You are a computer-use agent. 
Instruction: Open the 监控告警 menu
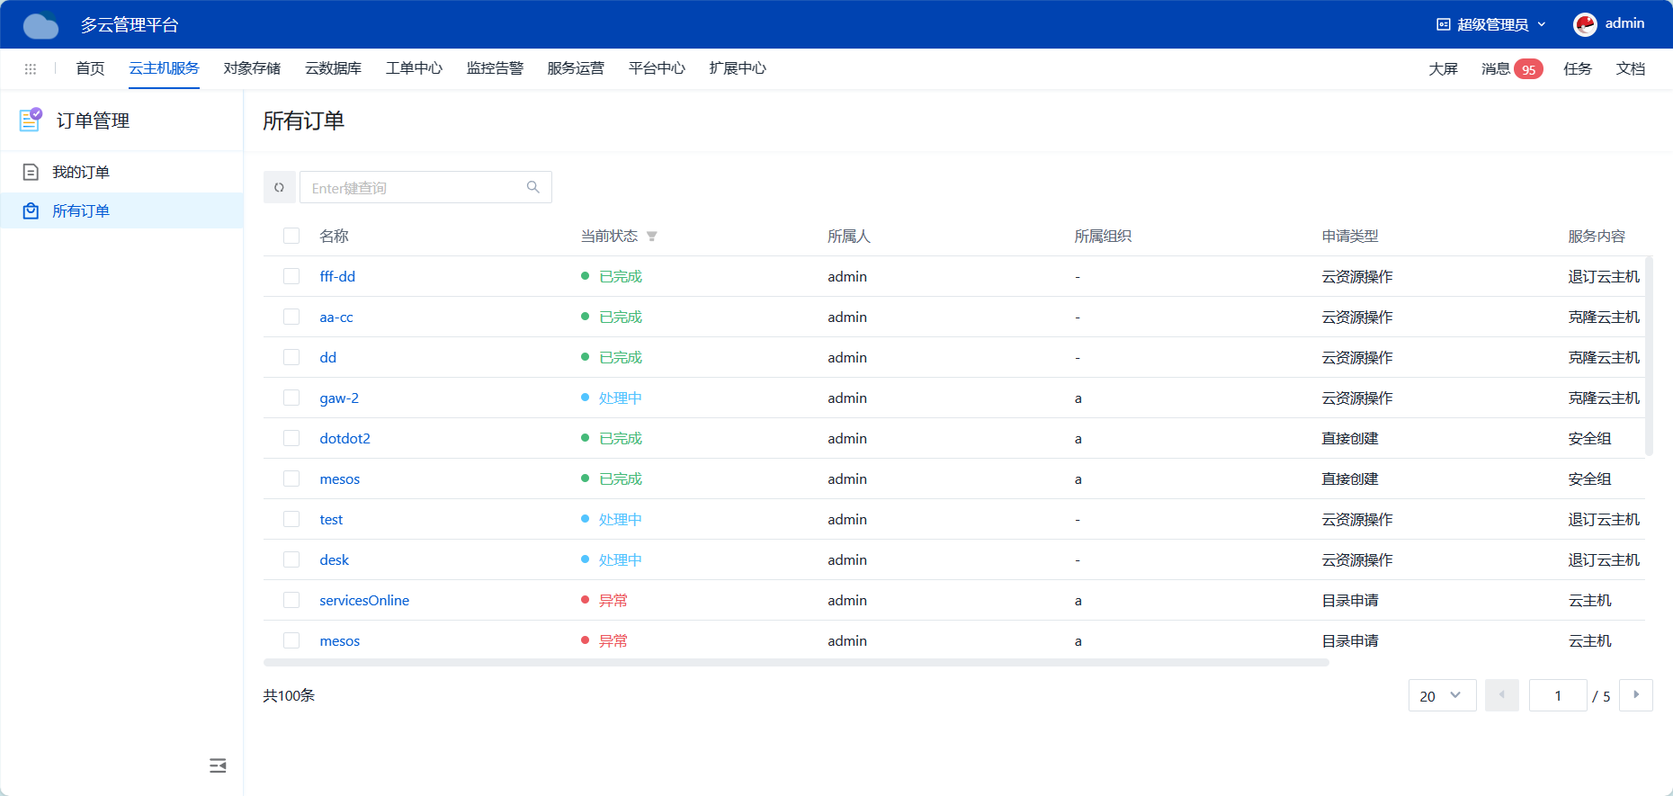[495, 68]
